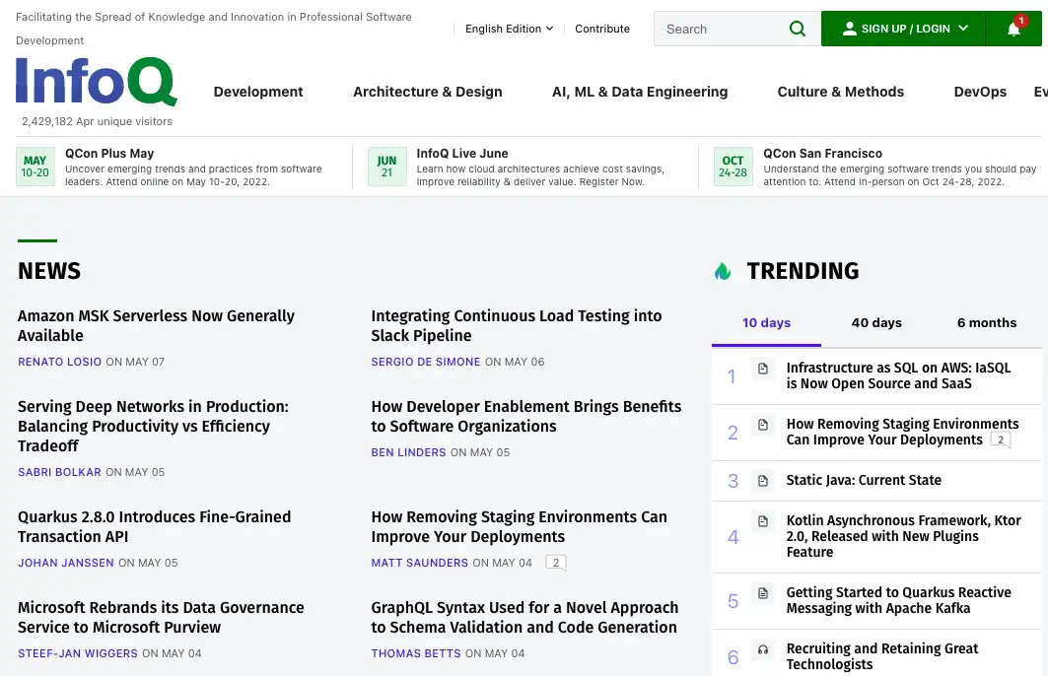Viewport: 1048px width, 676px height.
Task: Open the Culture & Methods menu
Action: pyautogui.click(x=841, y=92)
